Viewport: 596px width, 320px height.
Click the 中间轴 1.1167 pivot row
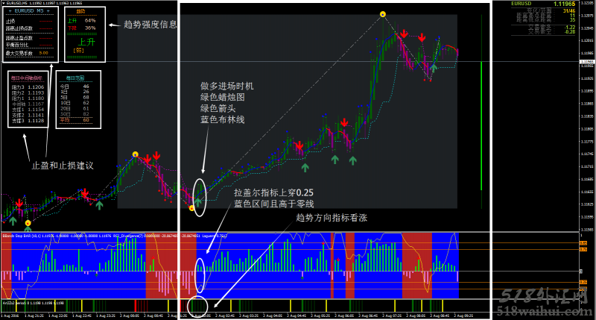coord(28,104)
